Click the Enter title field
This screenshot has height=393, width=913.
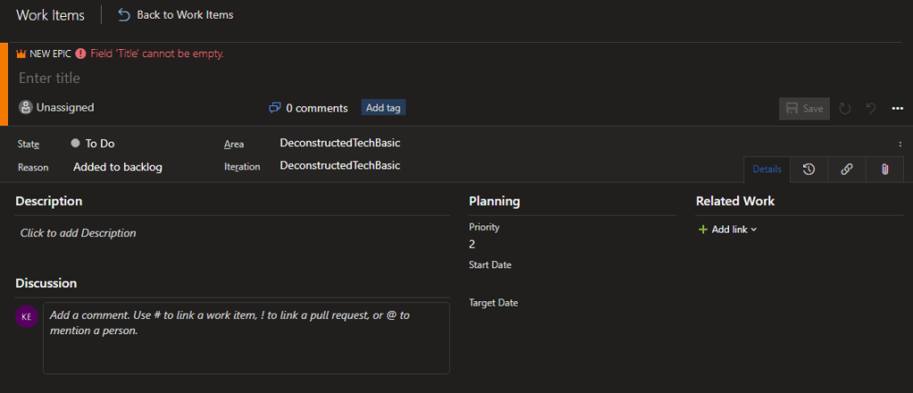[x=268, y=78]
